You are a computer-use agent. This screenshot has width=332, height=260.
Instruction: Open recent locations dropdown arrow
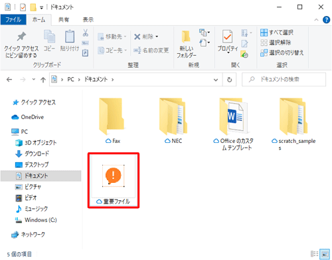[34, 79]
